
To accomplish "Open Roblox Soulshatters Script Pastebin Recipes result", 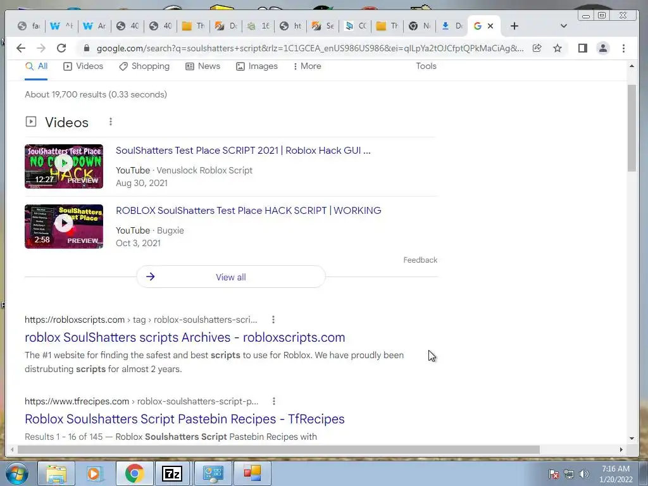I will (x=185, y=419).
